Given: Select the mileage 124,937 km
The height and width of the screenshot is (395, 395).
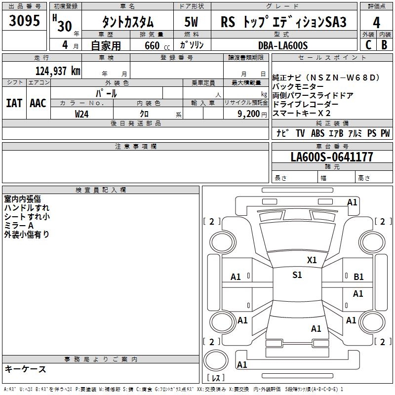Looking at the screenshot, I should (58, 71).
